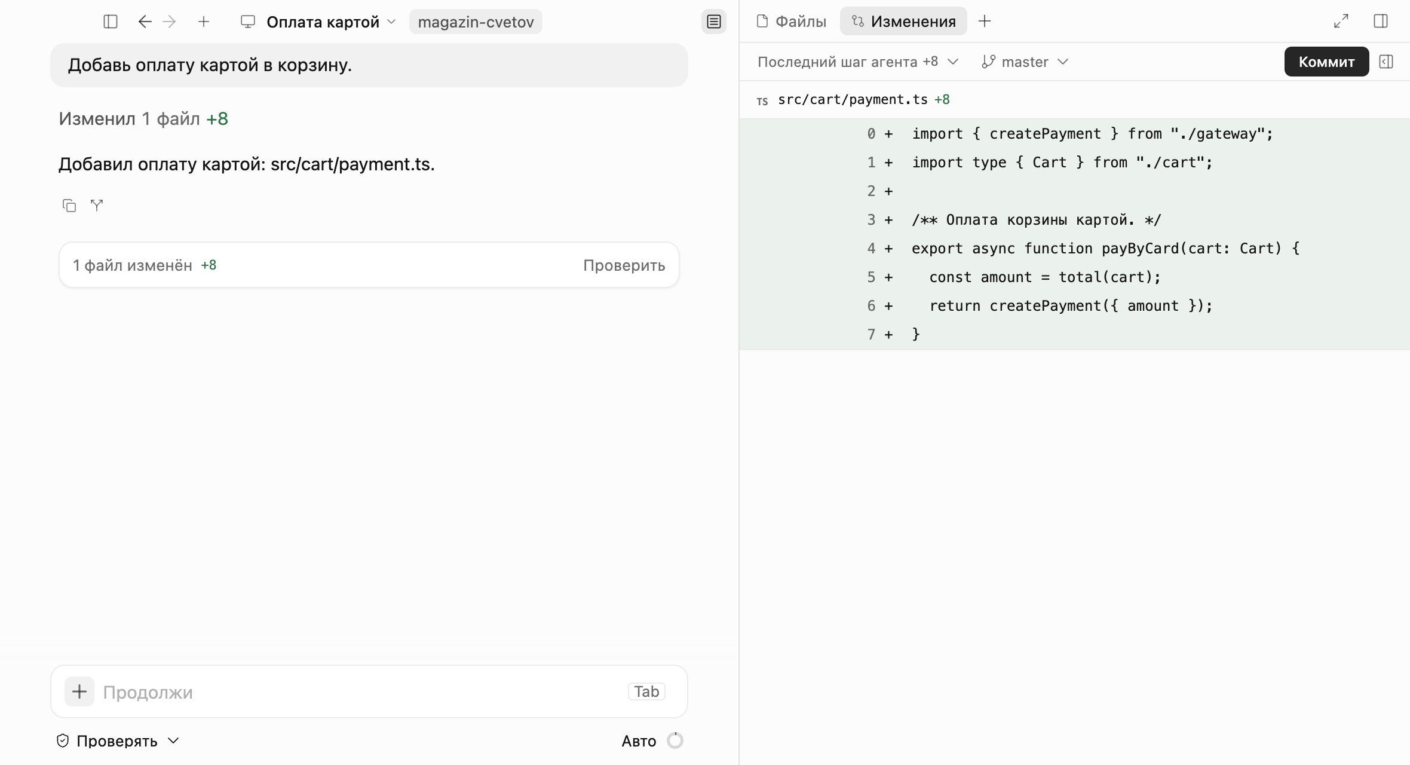This screenshot has width=1410, height=765.
Task: Copy the agent response with the copy icon
Action: pyautogui.click(x=69, y=206)
